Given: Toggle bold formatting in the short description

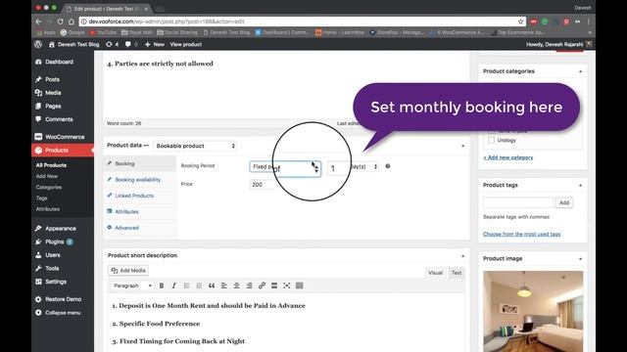Looking at the screenshot, I should [x=162, y=286].
